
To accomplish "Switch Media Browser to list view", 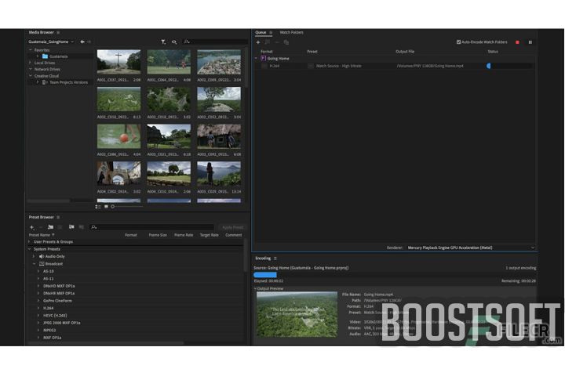I will pos(97,207).
